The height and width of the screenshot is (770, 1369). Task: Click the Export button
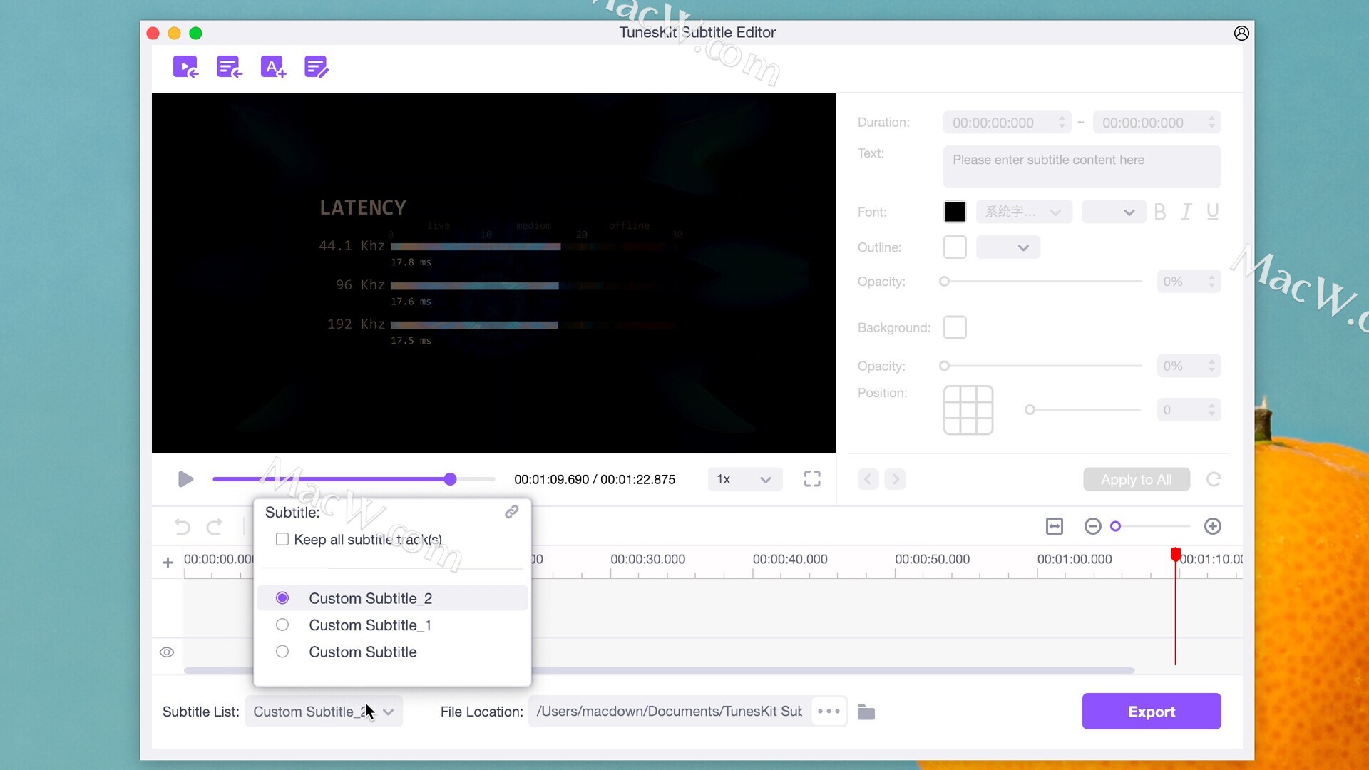1152,712
